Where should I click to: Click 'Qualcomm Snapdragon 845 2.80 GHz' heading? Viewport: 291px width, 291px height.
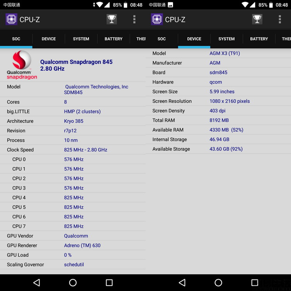tap(76, 65)
